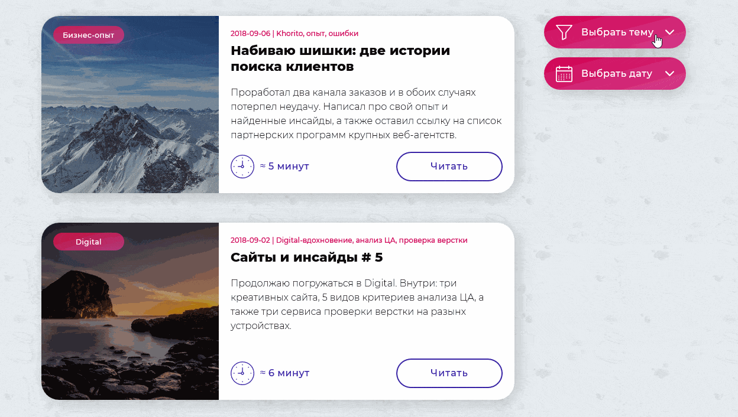Open the Выбрать тему dropdown
This screenshot has width=738, height=417.
(615, 32)
